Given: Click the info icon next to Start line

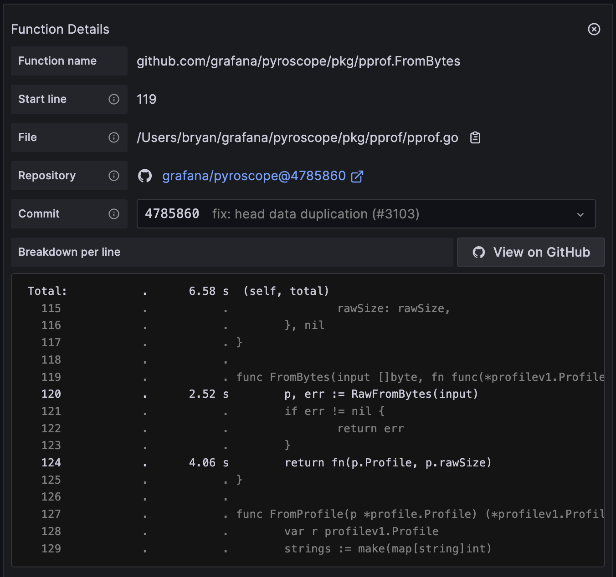Looking at the screenshot, I should coord(113,99).
